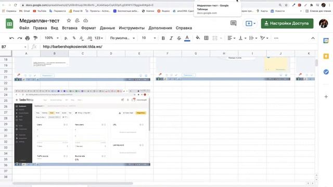Viewport: 333px width, 187px height.
Task: Open the cell borders tool
Action: point(206,38)
